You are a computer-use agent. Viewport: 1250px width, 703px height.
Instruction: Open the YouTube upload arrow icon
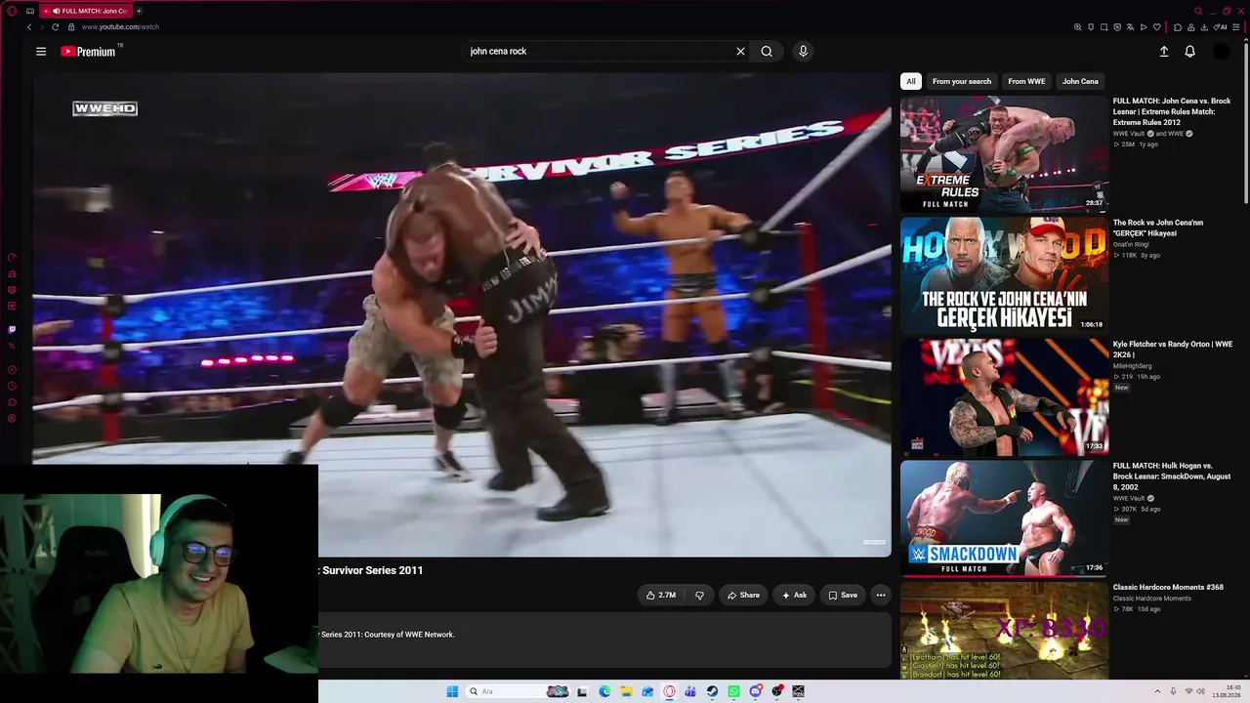(1164, 51)
